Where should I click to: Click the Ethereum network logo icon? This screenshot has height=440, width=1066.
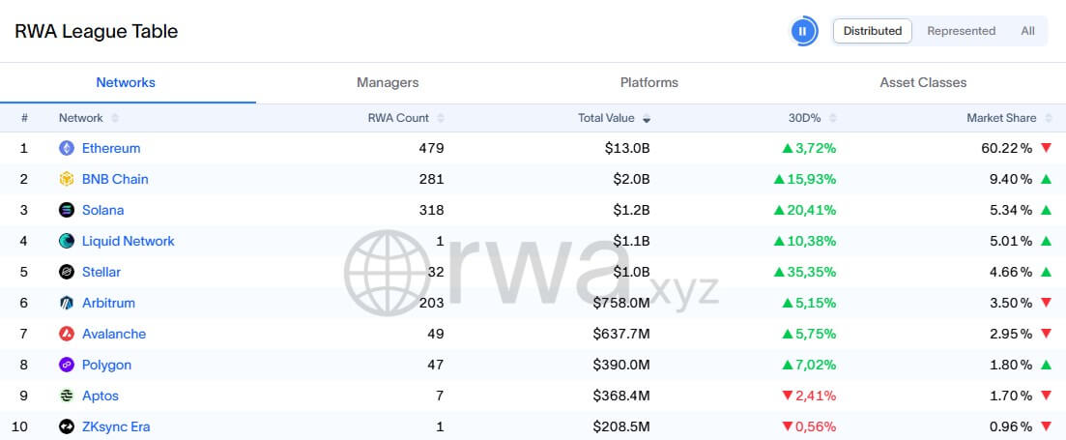coord(67,148)
